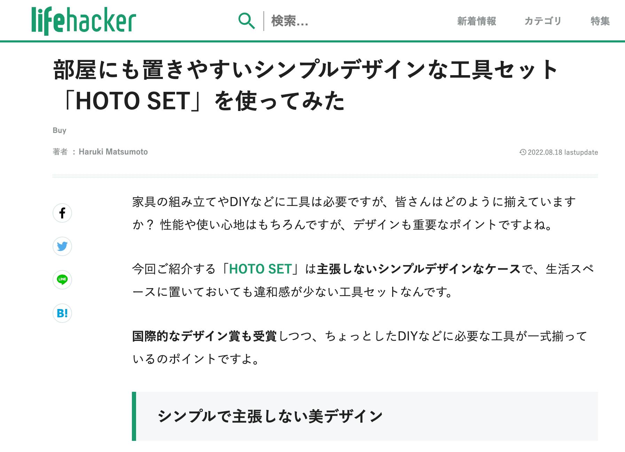The image size is (625, 452).
Task: Click the シンプルで主張しない美デザイン section heading
Action: point(270,416)
